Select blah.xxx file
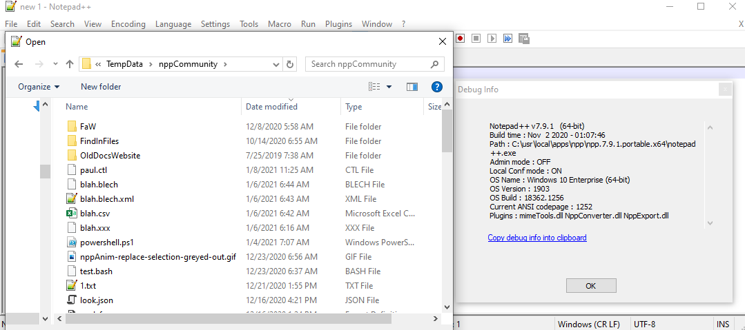This screenshot has height=330, width=745. tap(95, 227)
